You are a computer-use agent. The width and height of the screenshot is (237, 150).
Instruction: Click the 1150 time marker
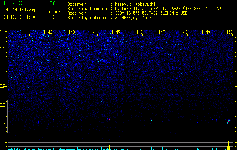(228, 32)
